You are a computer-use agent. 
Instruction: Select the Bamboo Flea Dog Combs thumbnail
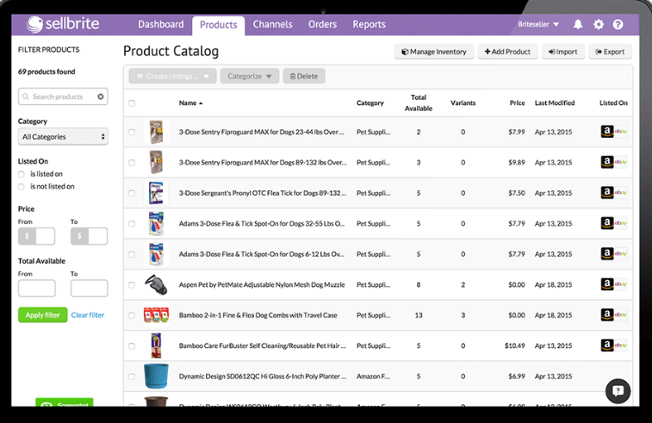point(155,315)
